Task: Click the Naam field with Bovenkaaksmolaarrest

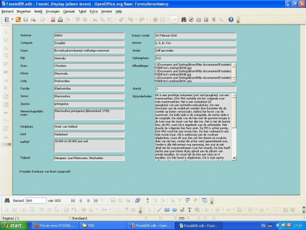Action: coord(89,51)
